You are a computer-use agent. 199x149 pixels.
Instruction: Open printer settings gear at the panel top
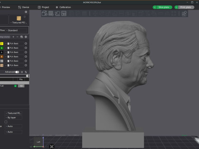[x=26, y=12]
